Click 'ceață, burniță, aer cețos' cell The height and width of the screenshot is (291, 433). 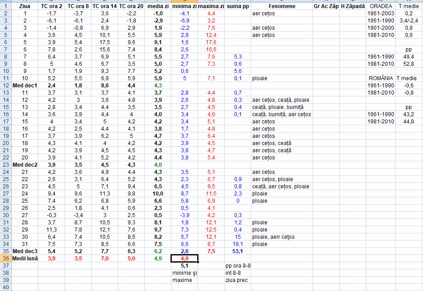click(x=282, y=114)
